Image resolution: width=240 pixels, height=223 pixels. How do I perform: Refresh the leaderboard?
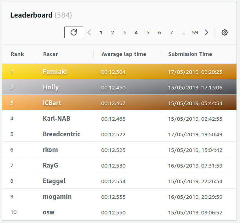click(x=74, y=32)
